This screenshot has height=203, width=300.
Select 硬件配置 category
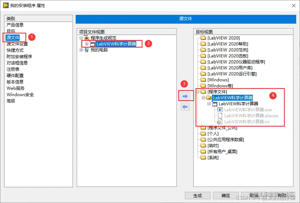click(x=15, y=75)
